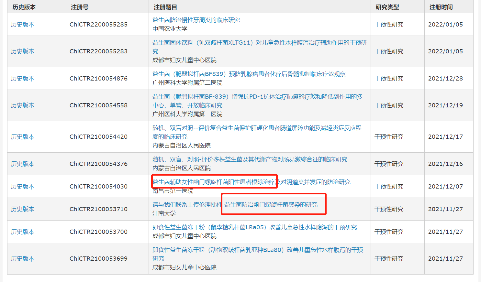Open 历史版本 link for ChiCTR2200055285

pyautogui.click(x=23, y=25)
